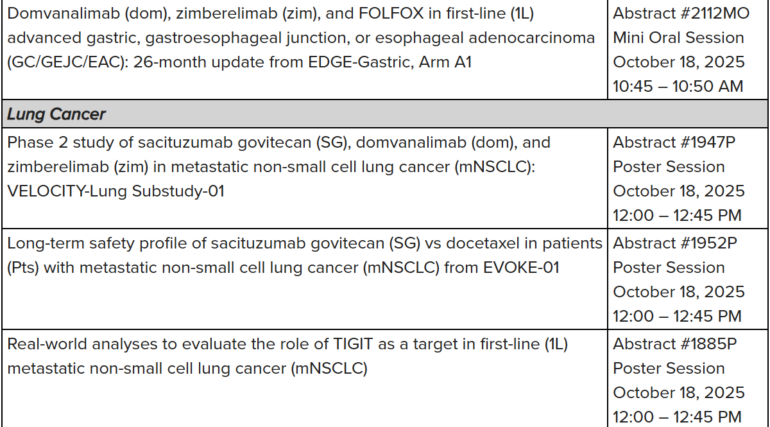Click the date below Abstract #1947P's Poster Session
The image size is (770, 427).
coord(679,191)
